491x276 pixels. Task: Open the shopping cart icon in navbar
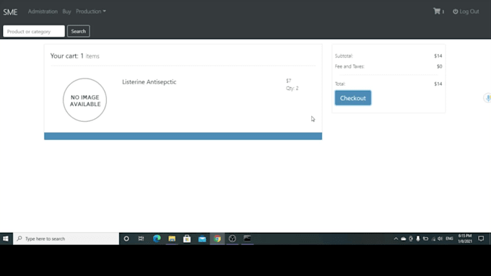(437, 12)
